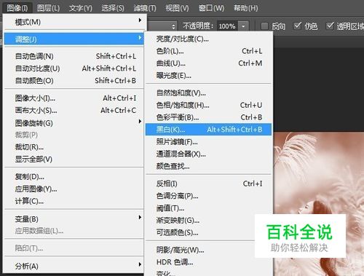This screenshot has width=364, height=276.
Task: Open 应用图像(Y)... dialog
Action: pyautogui.click(x=74, y=189)
